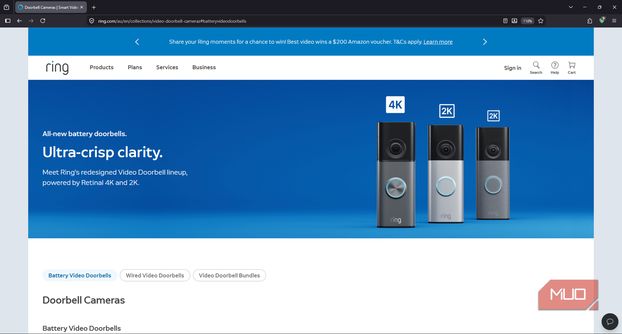Reload the page with the refresh icon

43,21
